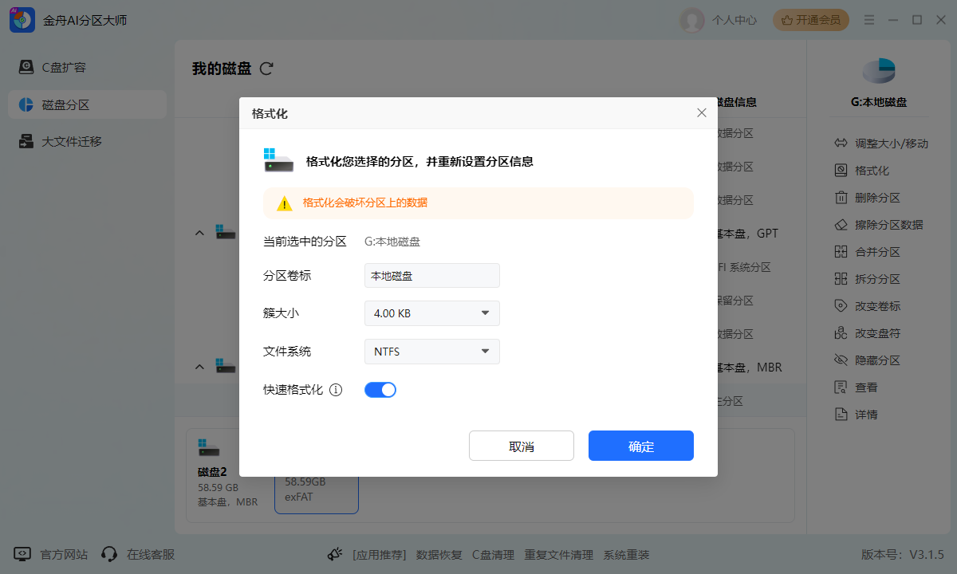Open 在线客服 customer support

coord(152,554)
